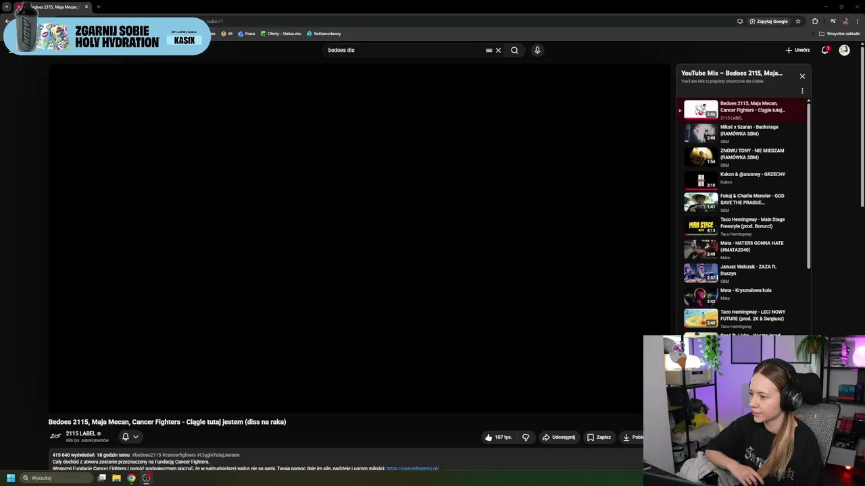Viewport: 865px width, 486px height.
Task: Open File Explorer from taskbar
Action: [116, 478]
